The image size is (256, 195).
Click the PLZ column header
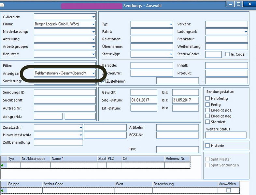(x=114, y=159)
